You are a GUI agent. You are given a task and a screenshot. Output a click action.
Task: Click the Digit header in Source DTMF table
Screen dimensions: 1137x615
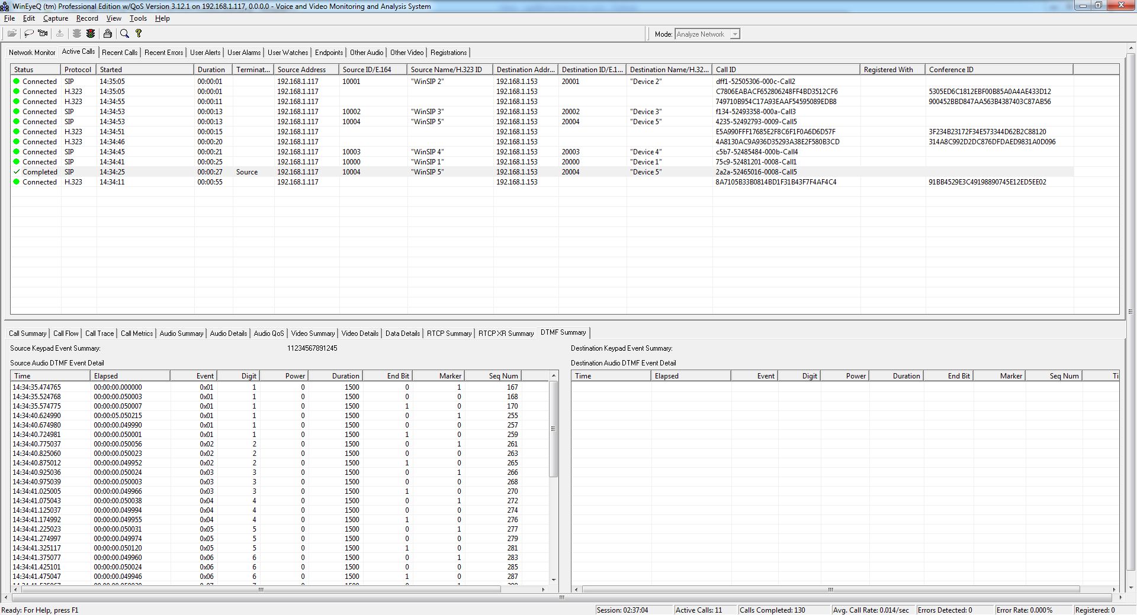point(239,376)
